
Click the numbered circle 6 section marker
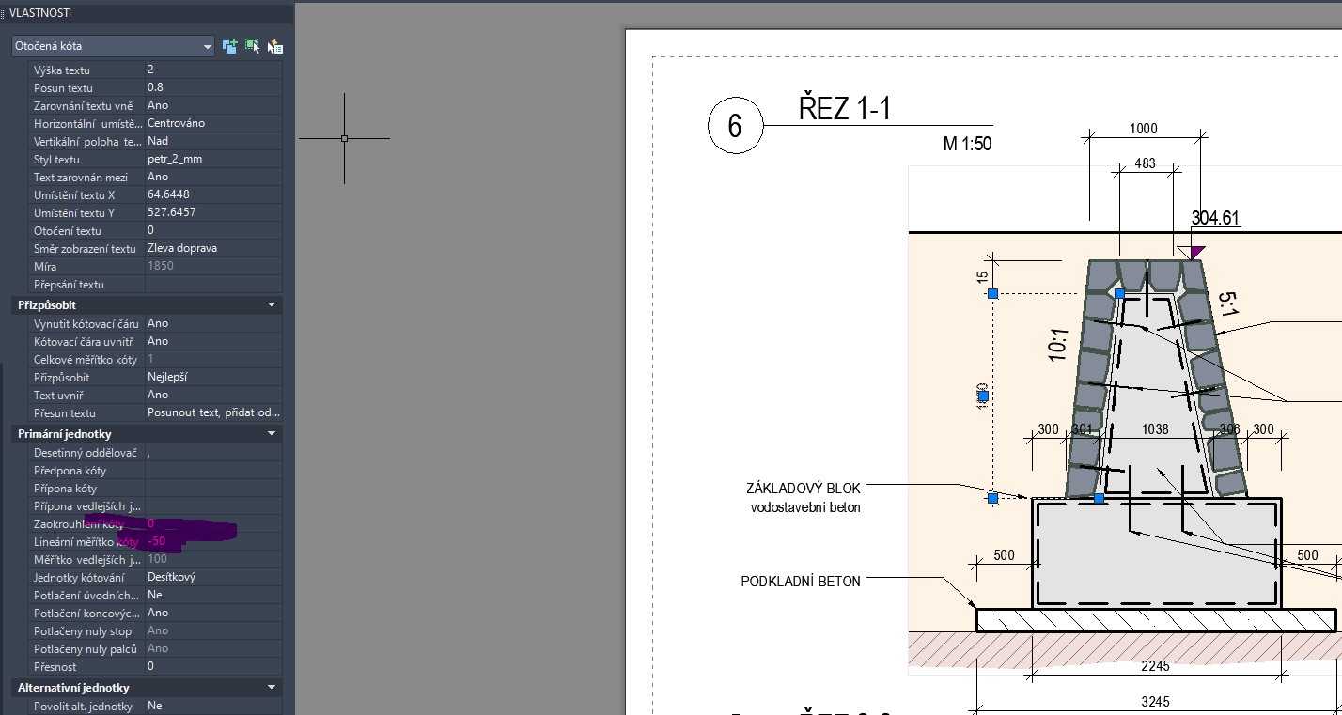tap(734, 126)
